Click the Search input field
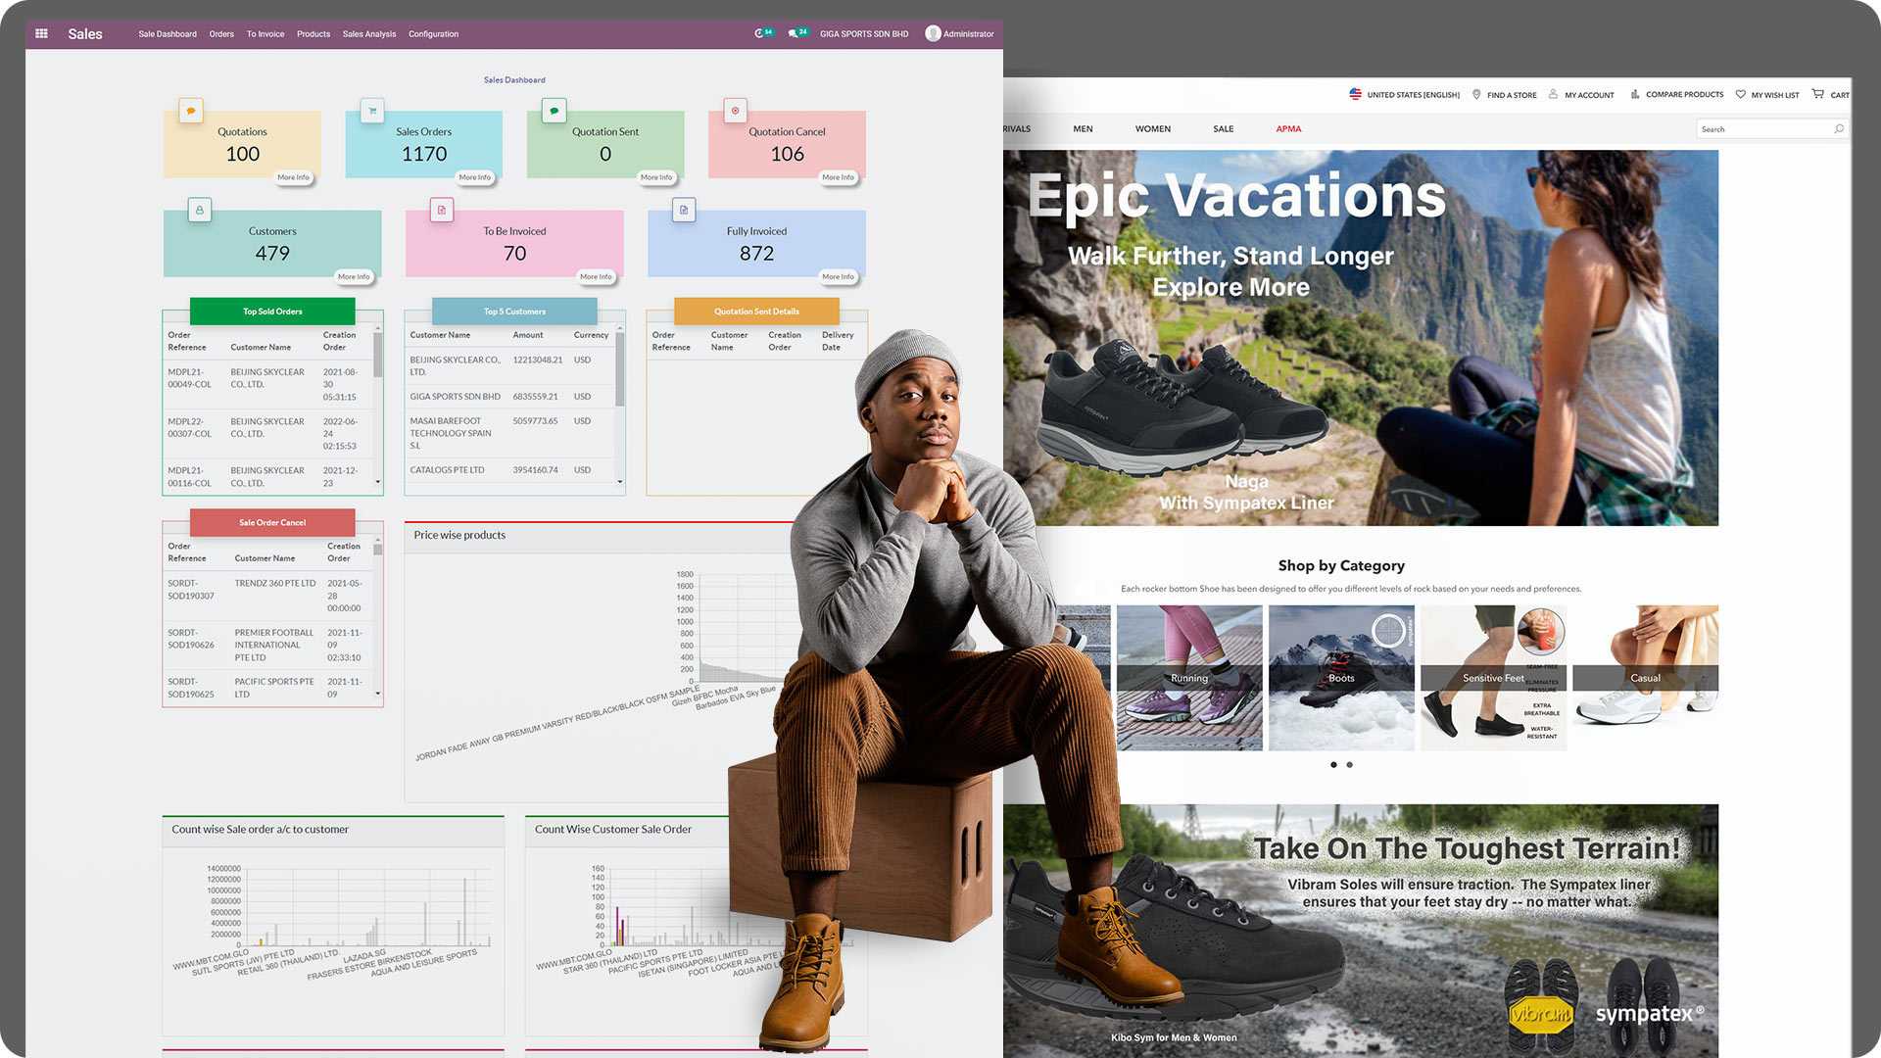The width and height of the screenshot is (1881, 1058). [1763, 128]
